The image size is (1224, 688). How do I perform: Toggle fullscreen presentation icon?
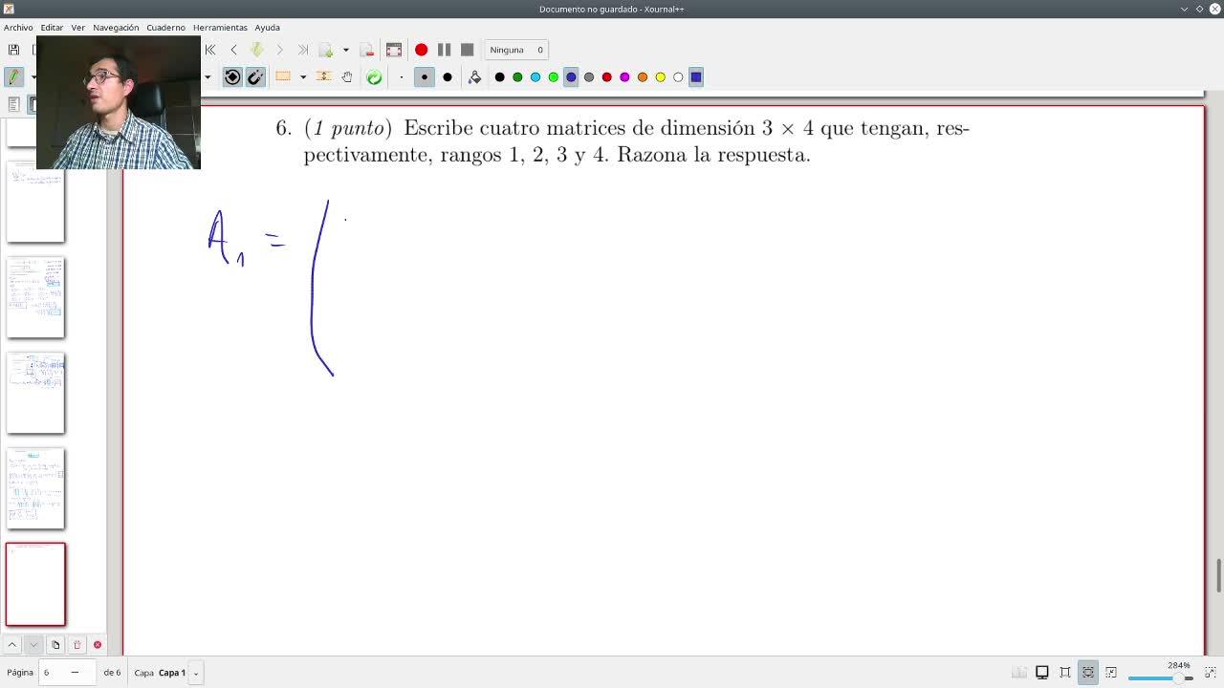394,50
